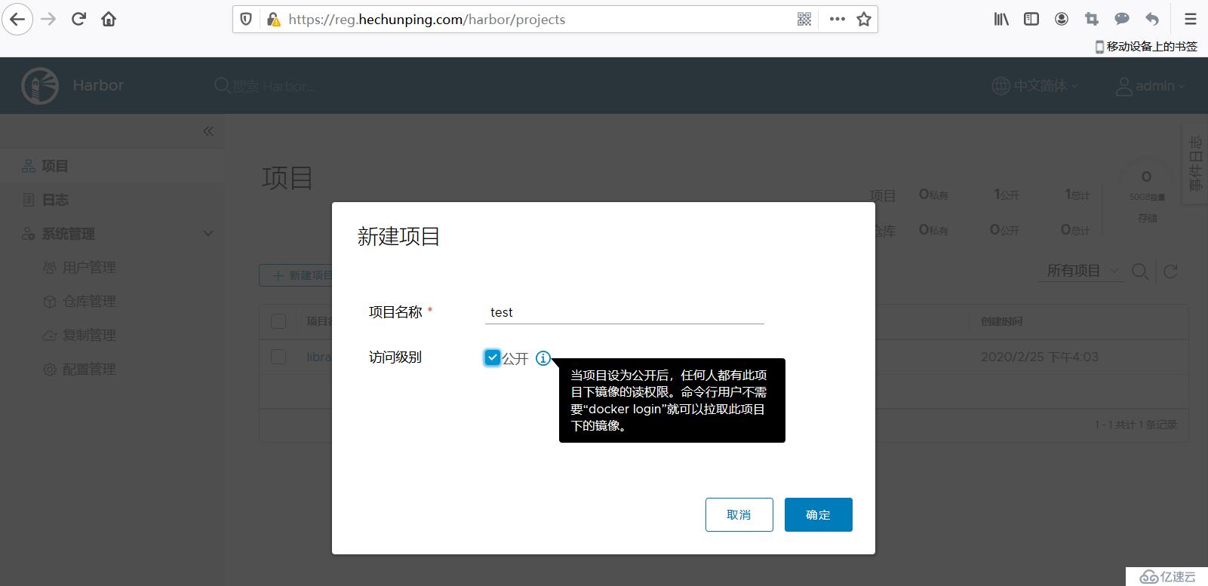Cancel the dialog with 取消

(x=739, y=514)
